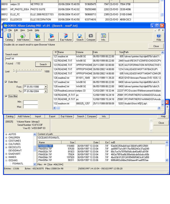Uncheck the From date checkbox
Viewport: 170px width, 204px height.
tap(25, 87)
